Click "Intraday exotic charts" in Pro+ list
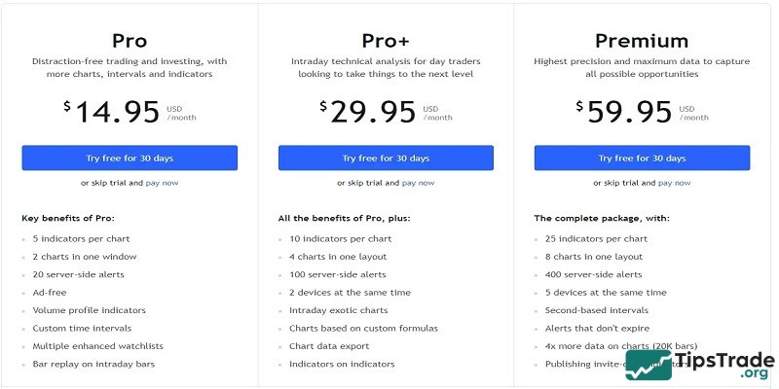Image resolution: width=779 pixels, height=389 pixels. (340, 310)
